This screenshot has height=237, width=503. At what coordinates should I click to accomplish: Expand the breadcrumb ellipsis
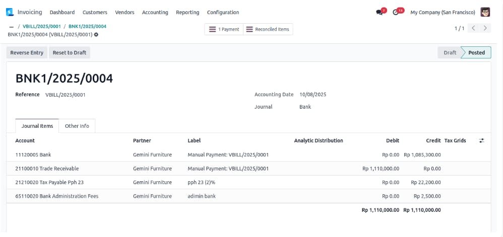tap(12, 27)
